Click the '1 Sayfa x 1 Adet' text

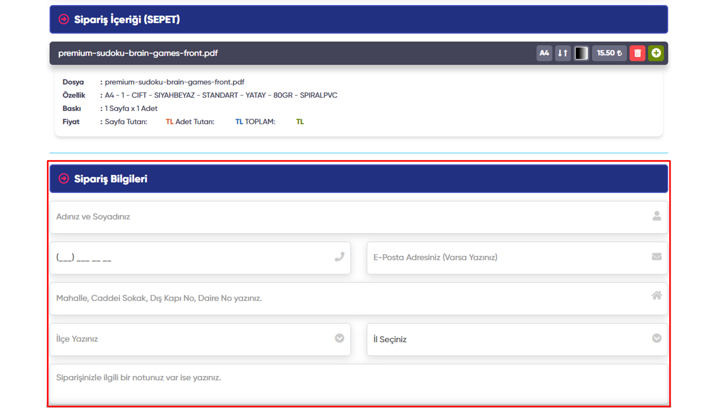click(131, 109)
